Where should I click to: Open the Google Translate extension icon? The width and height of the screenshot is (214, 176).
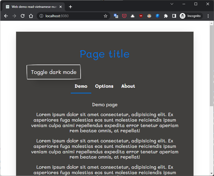[x=116, y=16]
